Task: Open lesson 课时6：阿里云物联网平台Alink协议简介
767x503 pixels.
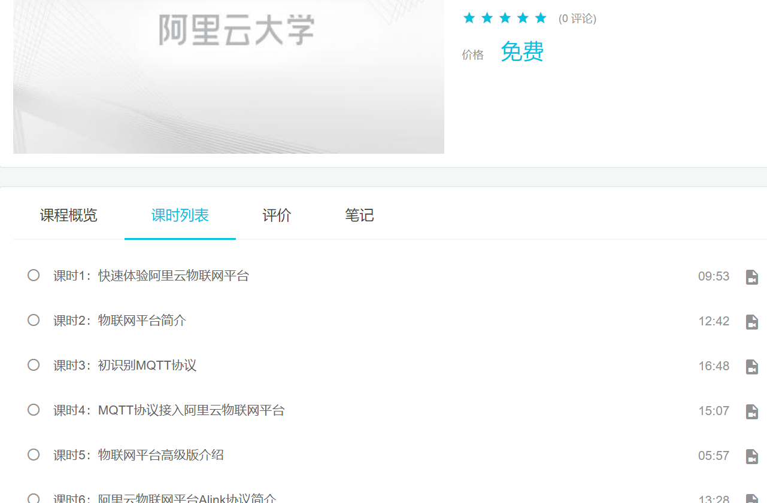Action: pyautogui.click(x=165, y=499)
